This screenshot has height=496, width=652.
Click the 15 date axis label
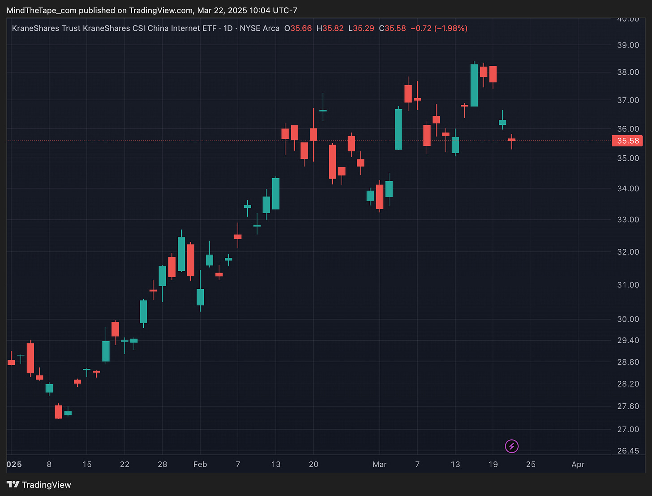coord(87,464)
